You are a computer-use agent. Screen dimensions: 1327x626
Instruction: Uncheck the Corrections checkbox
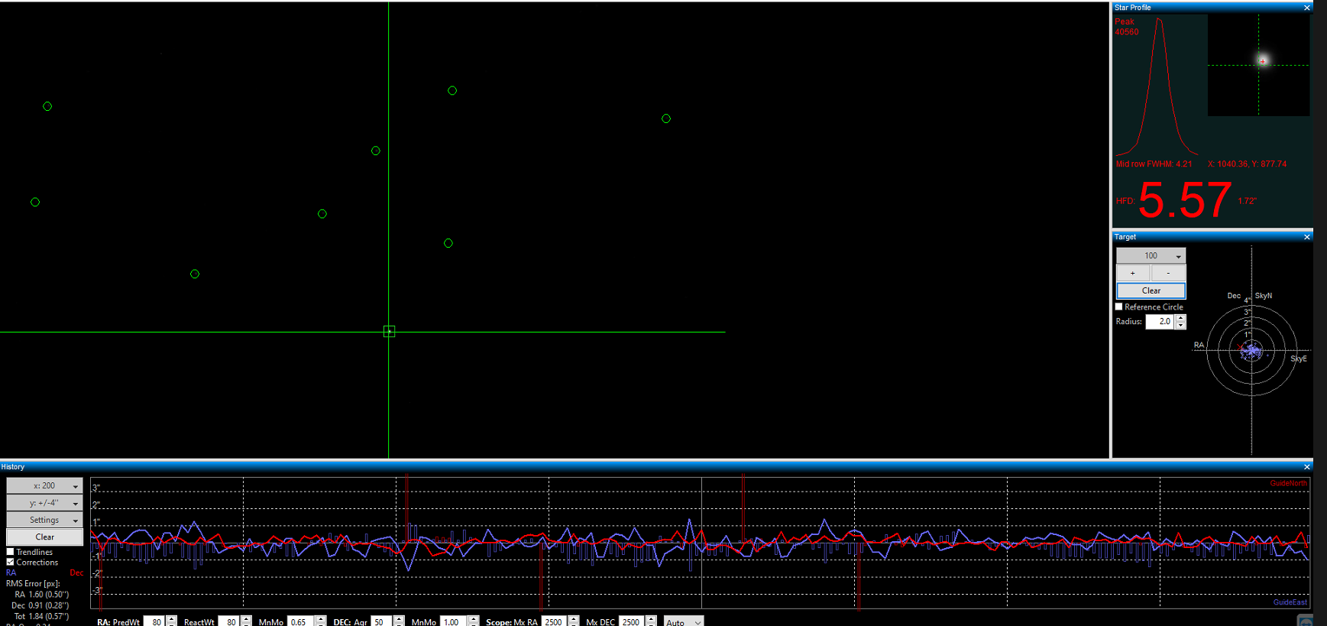click(11, 562)
